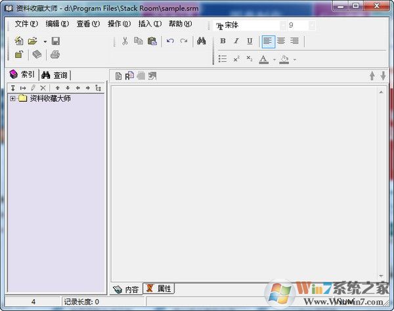Expand the 资料收藏大师 tree node
This screenshot has width=394, height=311.
(x=12, y=98)
